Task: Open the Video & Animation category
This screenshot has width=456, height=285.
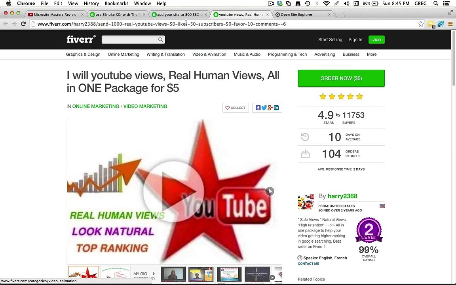Action: pos(209,54)
